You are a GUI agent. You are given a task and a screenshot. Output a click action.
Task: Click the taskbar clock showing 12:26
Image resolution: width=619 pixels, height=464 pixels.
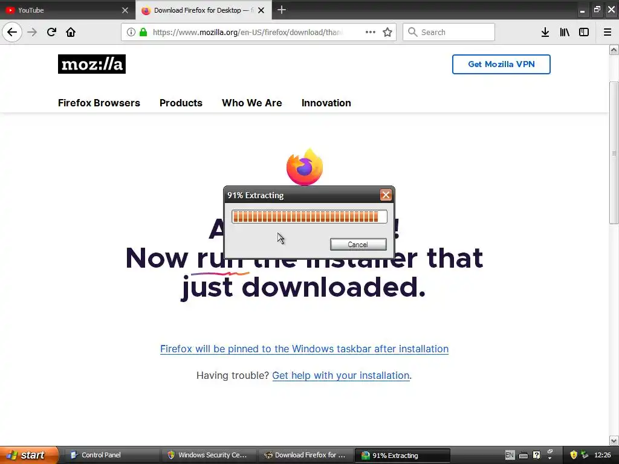click(x=603, y=455)
